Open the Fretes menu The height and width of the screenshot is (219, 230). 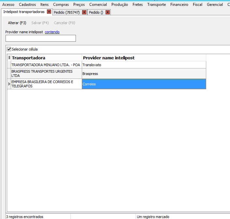click(137, 5)
